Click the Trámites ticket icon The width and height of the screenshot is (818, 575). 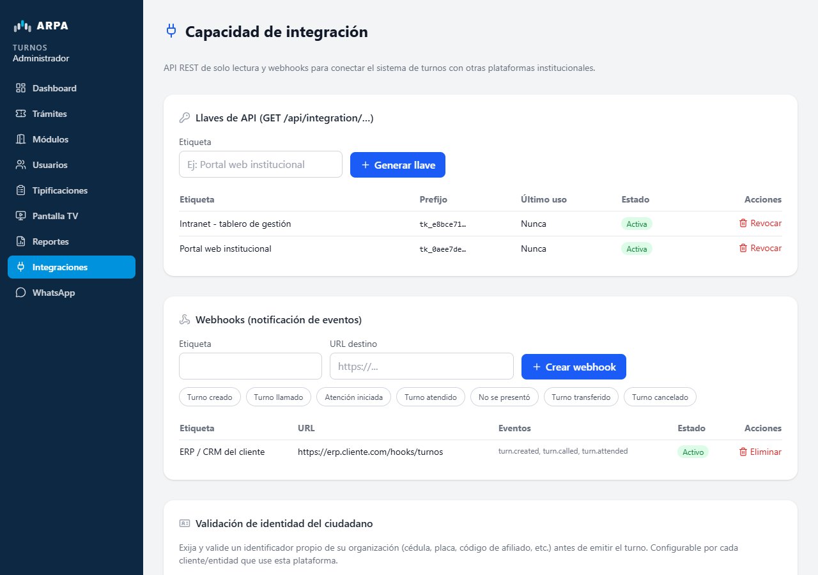pos(20,114)
